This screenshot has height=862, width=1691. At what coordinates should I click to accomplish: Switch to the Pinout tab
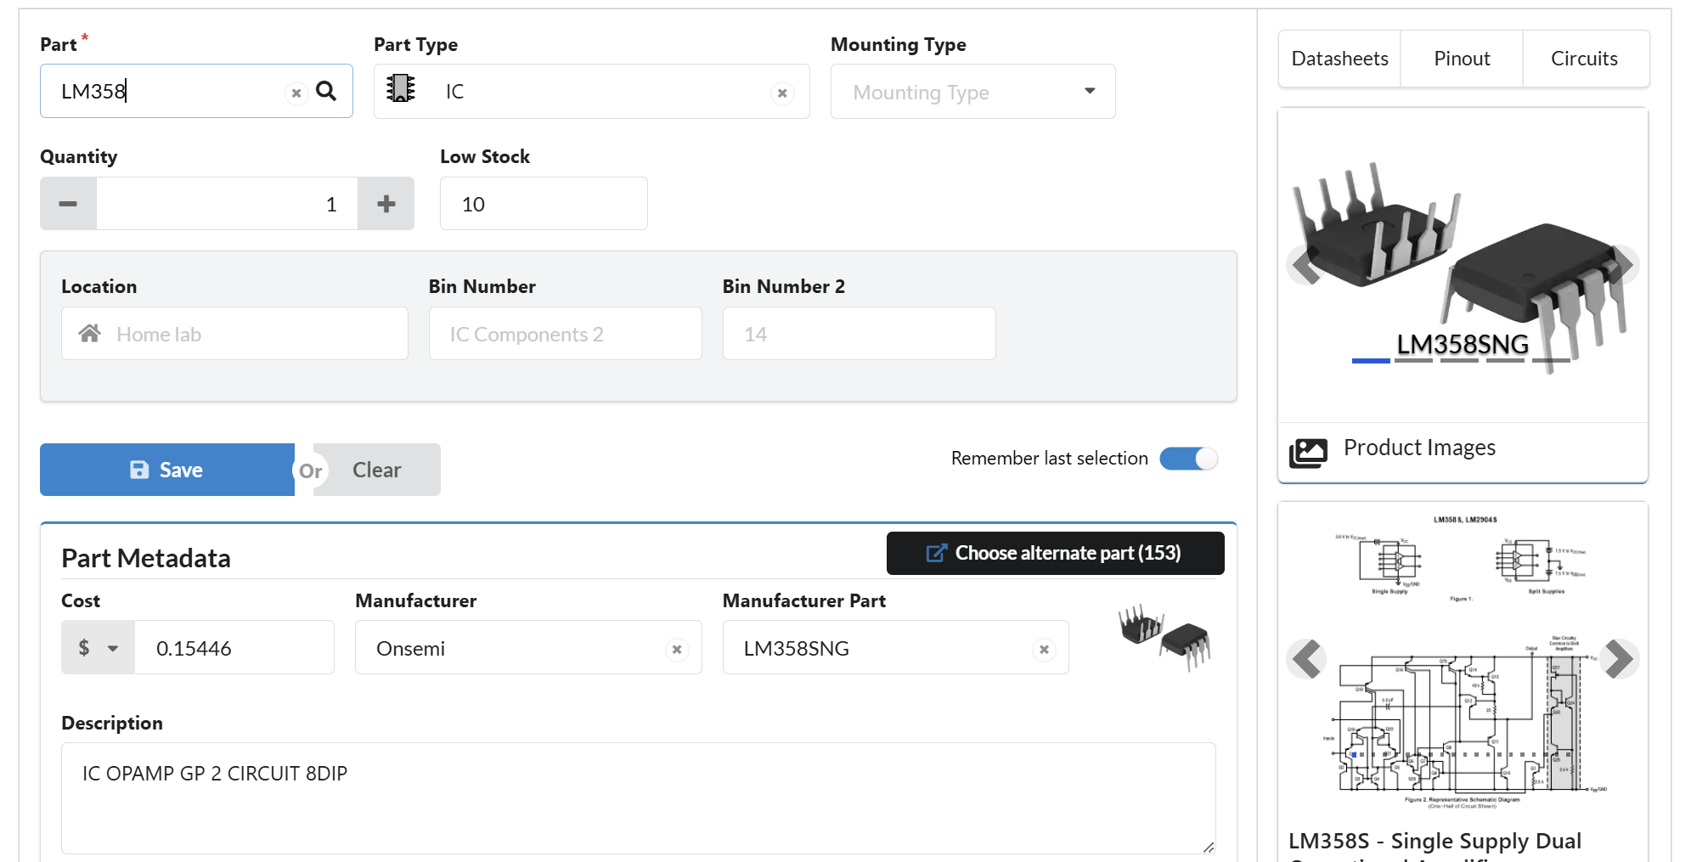(x=1462, y=59)
